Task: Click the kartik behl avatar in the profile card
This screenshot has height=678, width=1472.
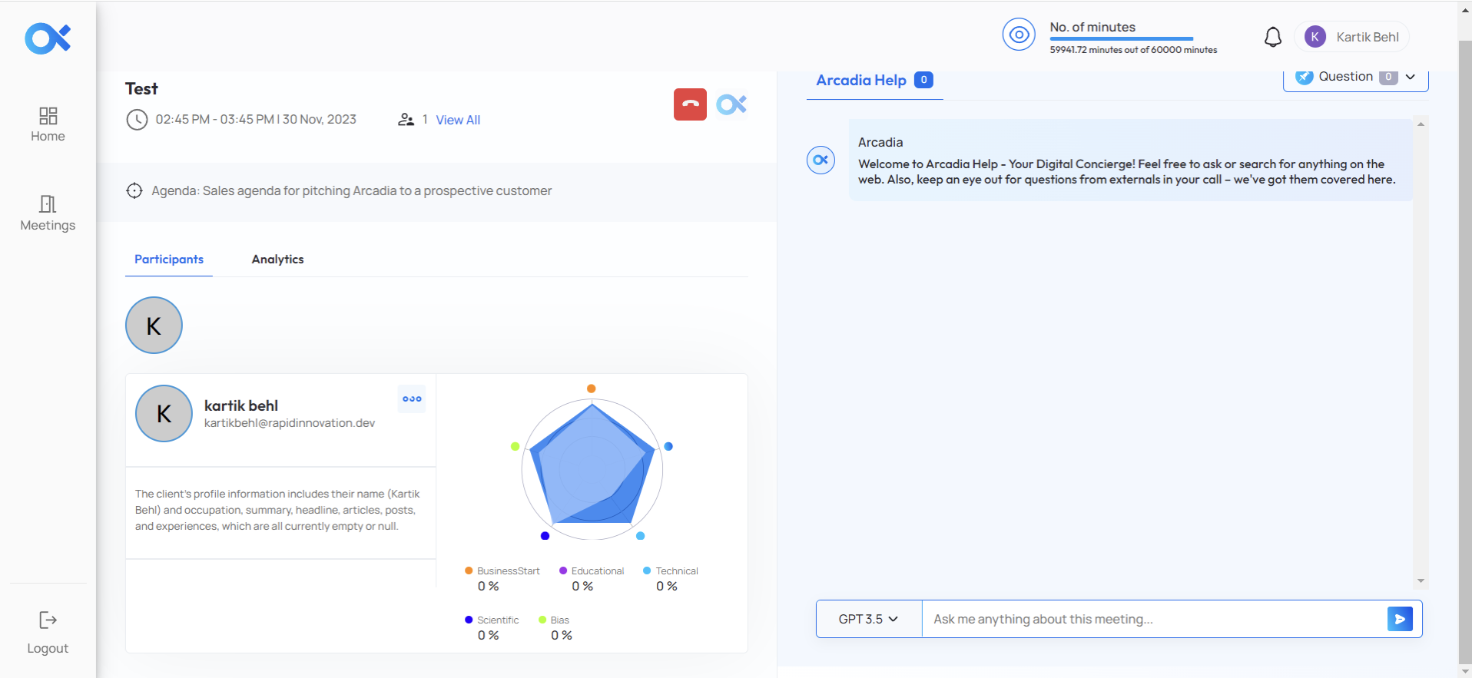Action: click(x=164, y=413)
